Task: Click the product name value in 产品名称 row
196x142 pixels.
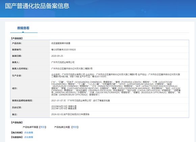Action: pos(61,43)
